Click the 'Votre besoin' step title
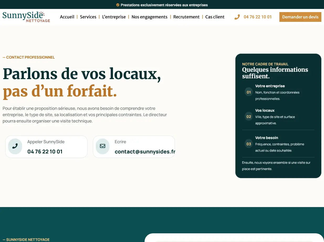324x242 pixels. pos(267,138)
